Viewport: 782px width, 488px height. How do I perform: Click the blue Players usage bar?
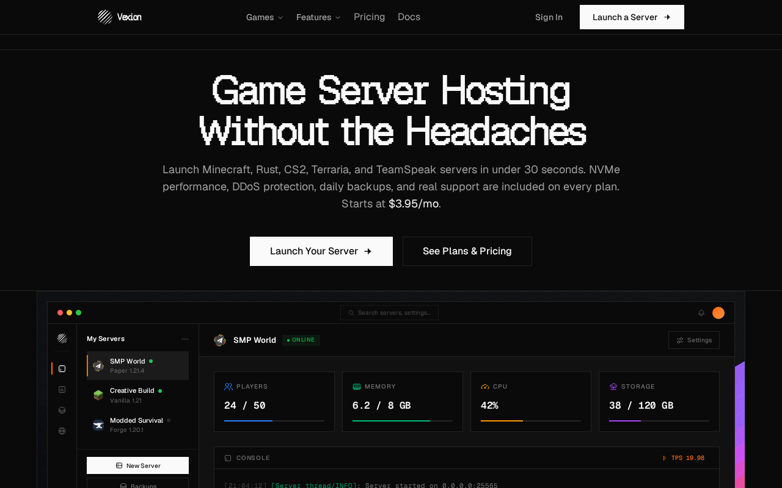[x=248, y=421]
